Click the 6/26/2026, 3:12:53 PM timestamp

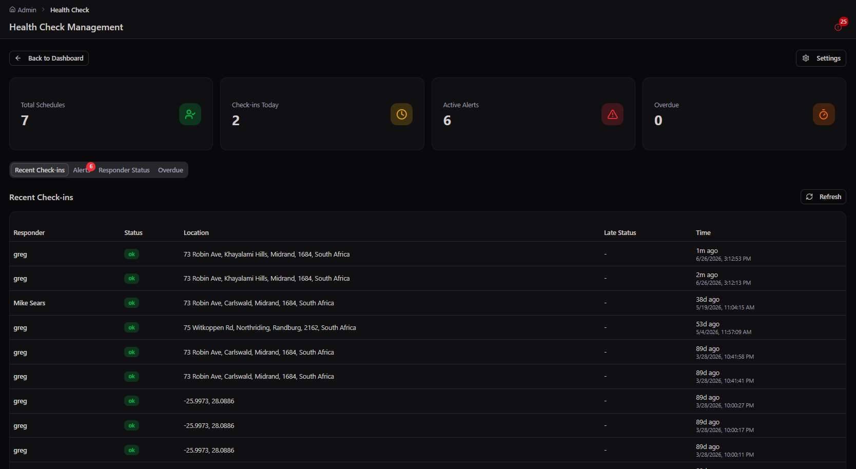pyautogui.click(x=723, y=259)
